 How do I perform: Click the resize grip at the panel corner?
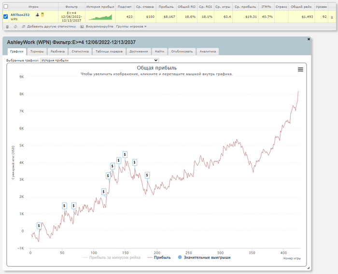308,268
